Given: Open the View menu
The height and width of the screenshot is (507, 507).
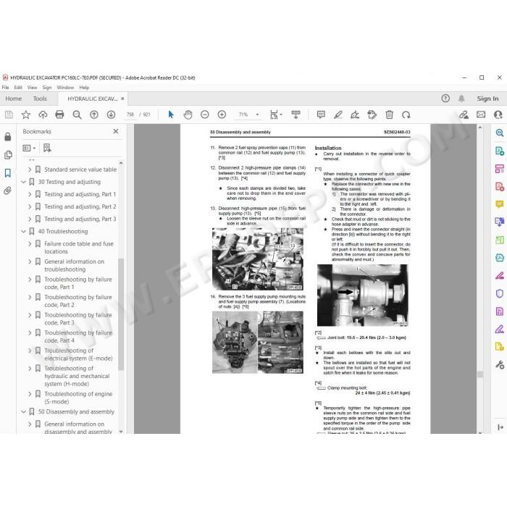Looking at the screenshot, I should tap(32, 88).
